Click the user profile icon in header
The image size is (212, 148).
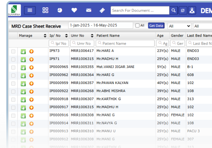pos(192,11)
